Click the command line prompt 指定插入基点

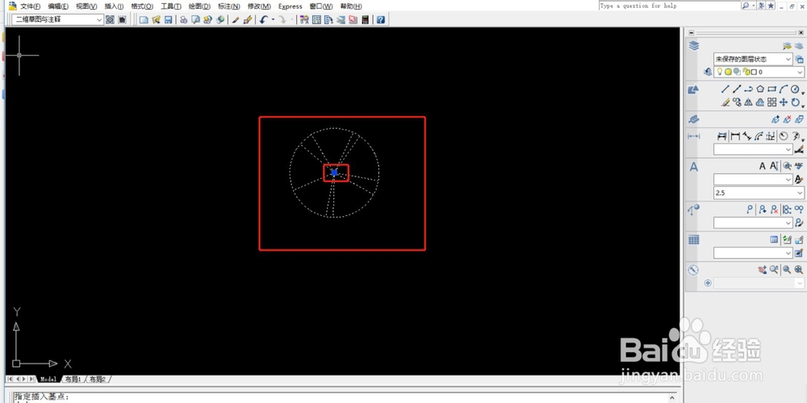coord(42,397)
